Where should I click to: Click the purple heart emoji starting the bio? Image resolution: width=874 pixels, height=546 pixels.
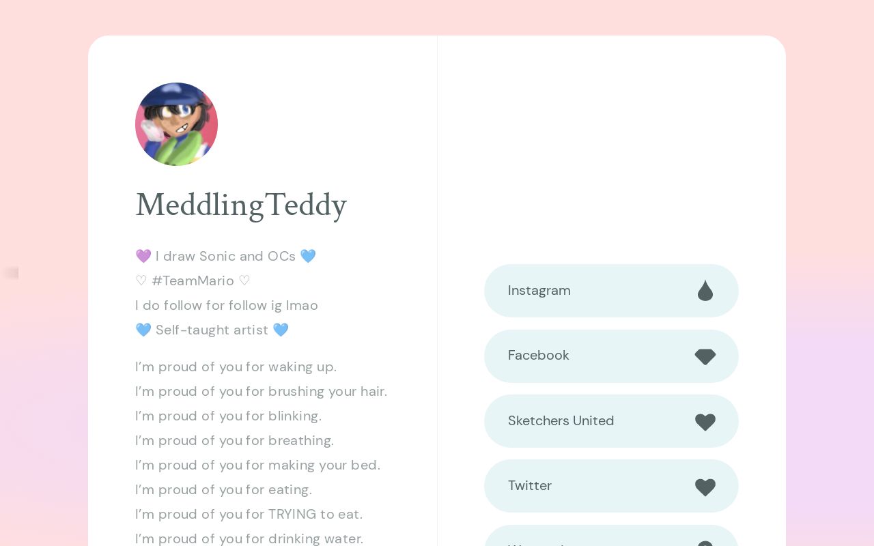[143, 256]
